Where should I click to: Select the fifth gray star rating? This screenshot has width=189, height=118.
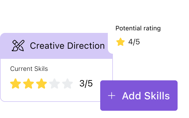[x=68, y=84]
